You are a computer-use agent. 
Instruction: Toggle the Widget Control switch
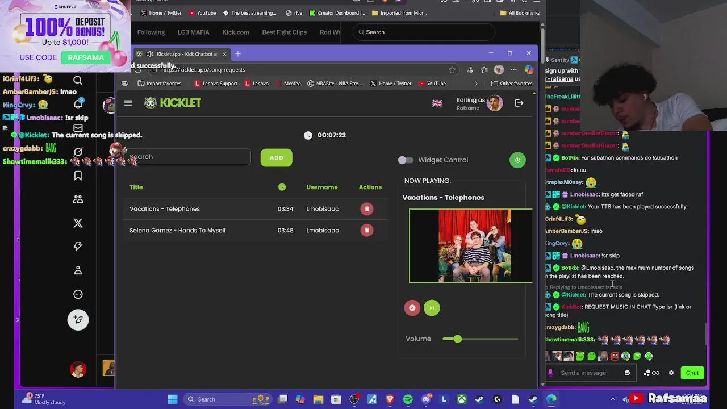pyautogui.click(x=406, y=160)
